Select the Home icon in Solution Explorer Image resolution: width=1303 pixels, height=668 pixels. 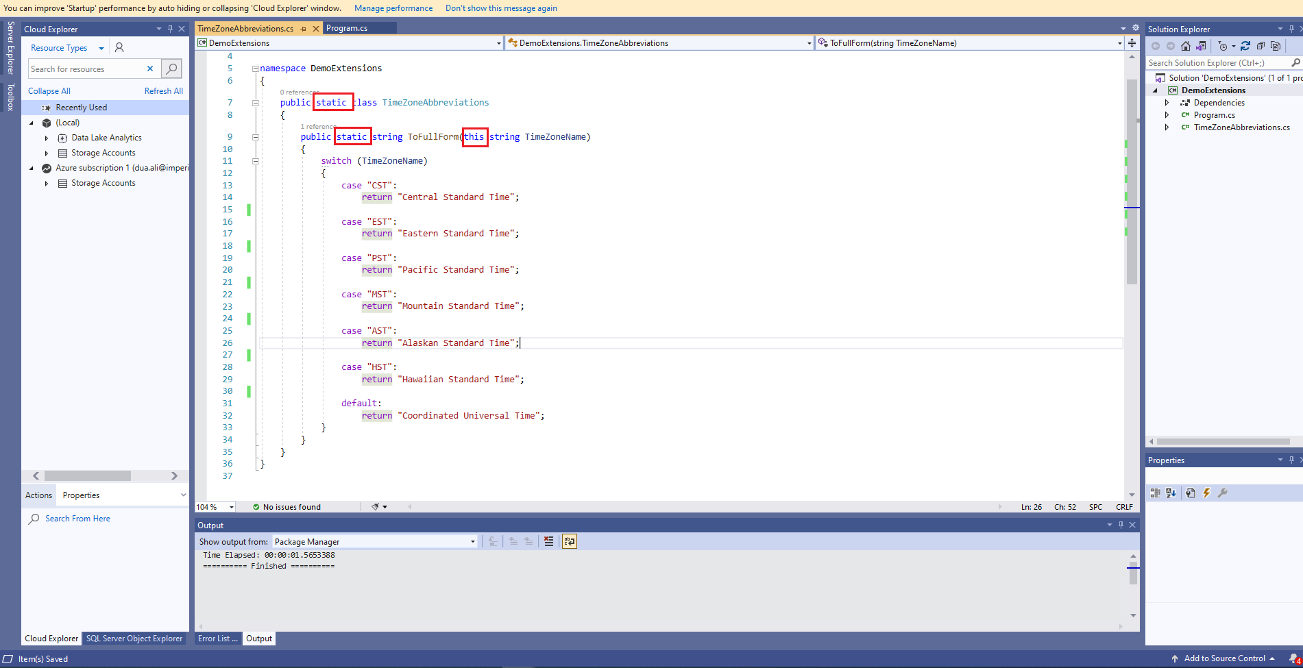(x=1186, y=46)
